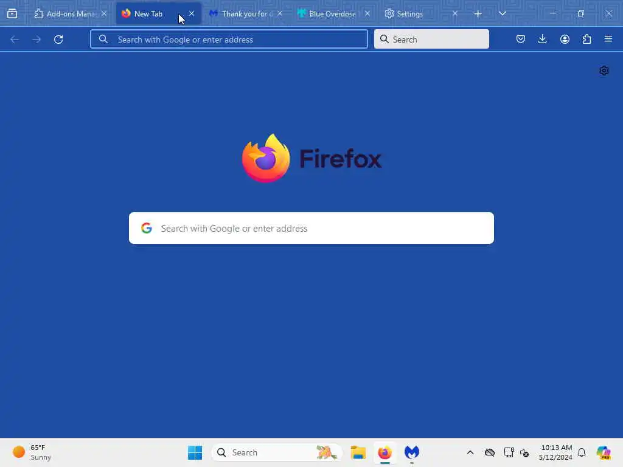Click the Firefox taskbar icon
Viewport: 623px width, 467px height.
(385, 452)
